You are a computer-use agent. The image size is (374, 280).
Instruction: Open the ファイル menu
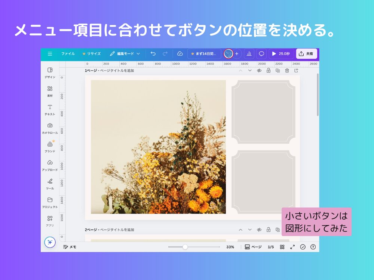[x=67, y=53]
